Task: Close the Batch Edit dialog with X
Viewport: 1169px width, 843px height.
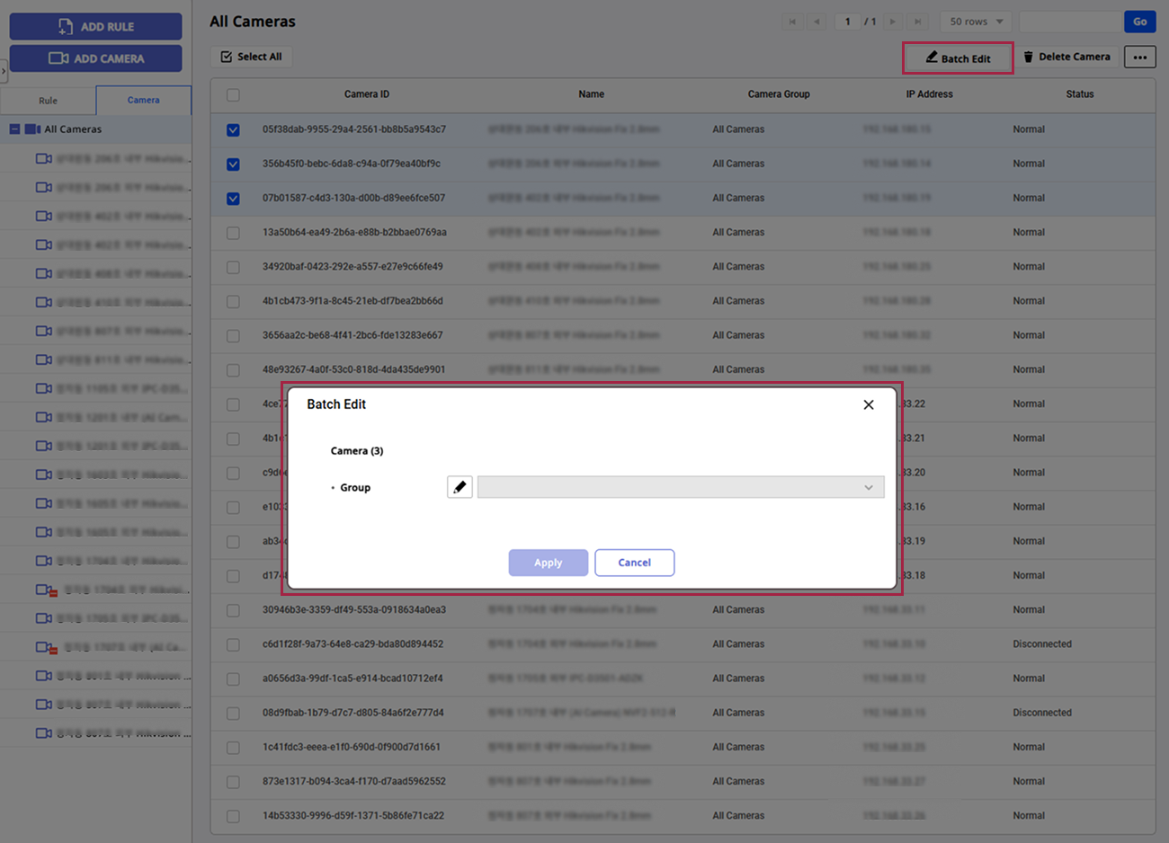Action: pos(868,404)
